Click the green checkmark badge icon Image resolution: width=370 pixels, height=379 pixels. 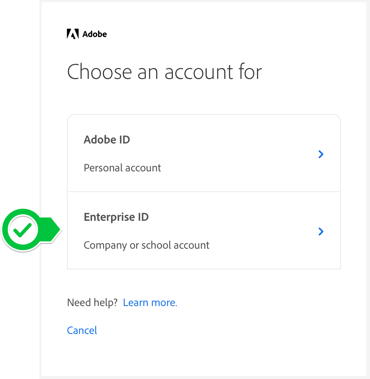pyautogui.click(x=31, y=230)
